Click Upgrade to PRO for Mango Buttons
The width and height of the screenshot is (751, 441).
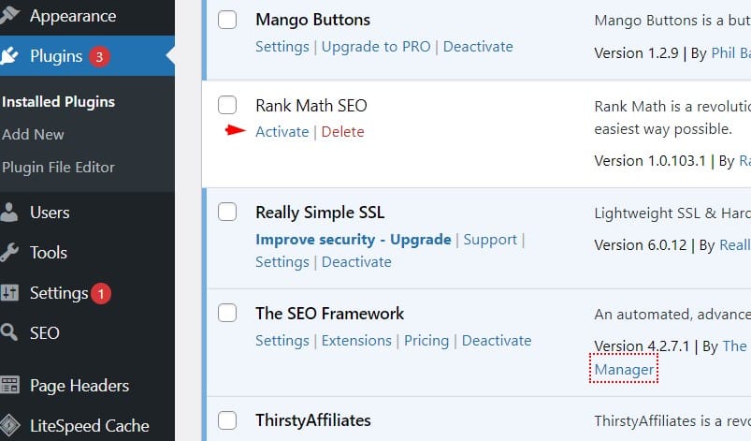tap(376, 47)
